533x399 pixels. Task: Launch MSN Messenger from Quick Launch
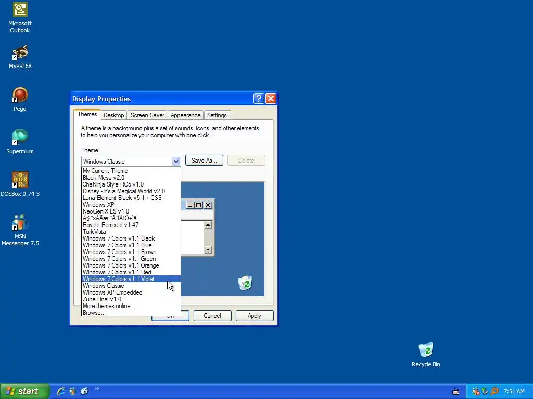pos(72,391)
